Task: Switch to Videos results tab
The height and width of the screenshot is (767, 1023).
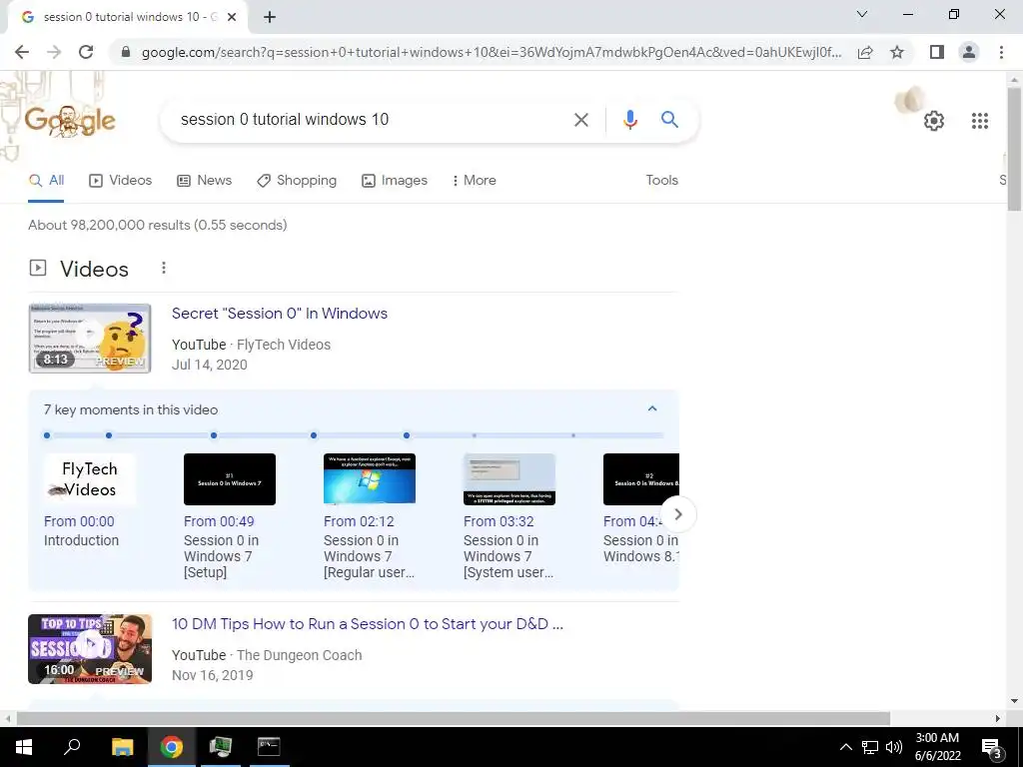Action: [x=121, y=181]
